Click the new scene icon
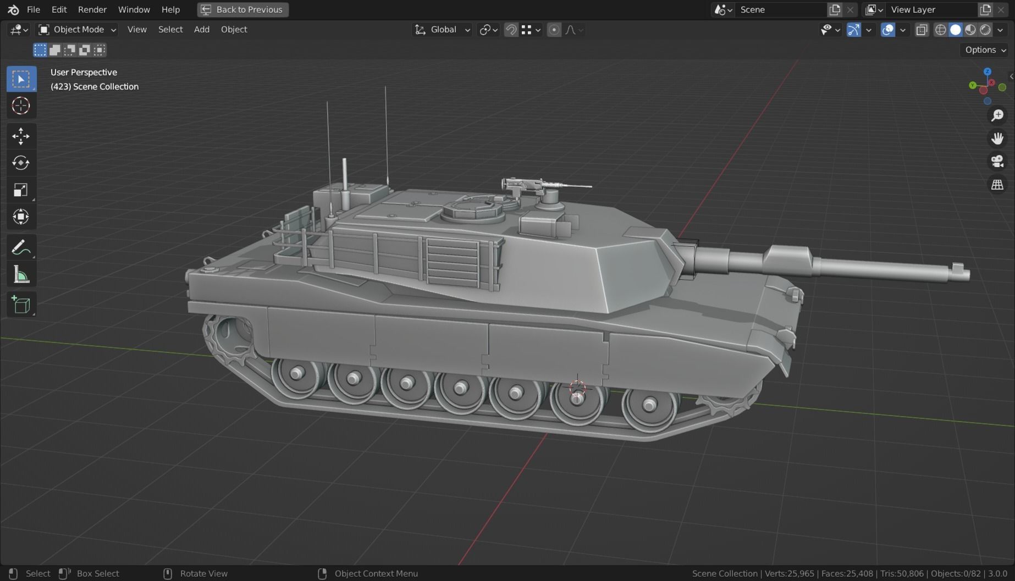Screen dimensions: 1015x581 835,9
